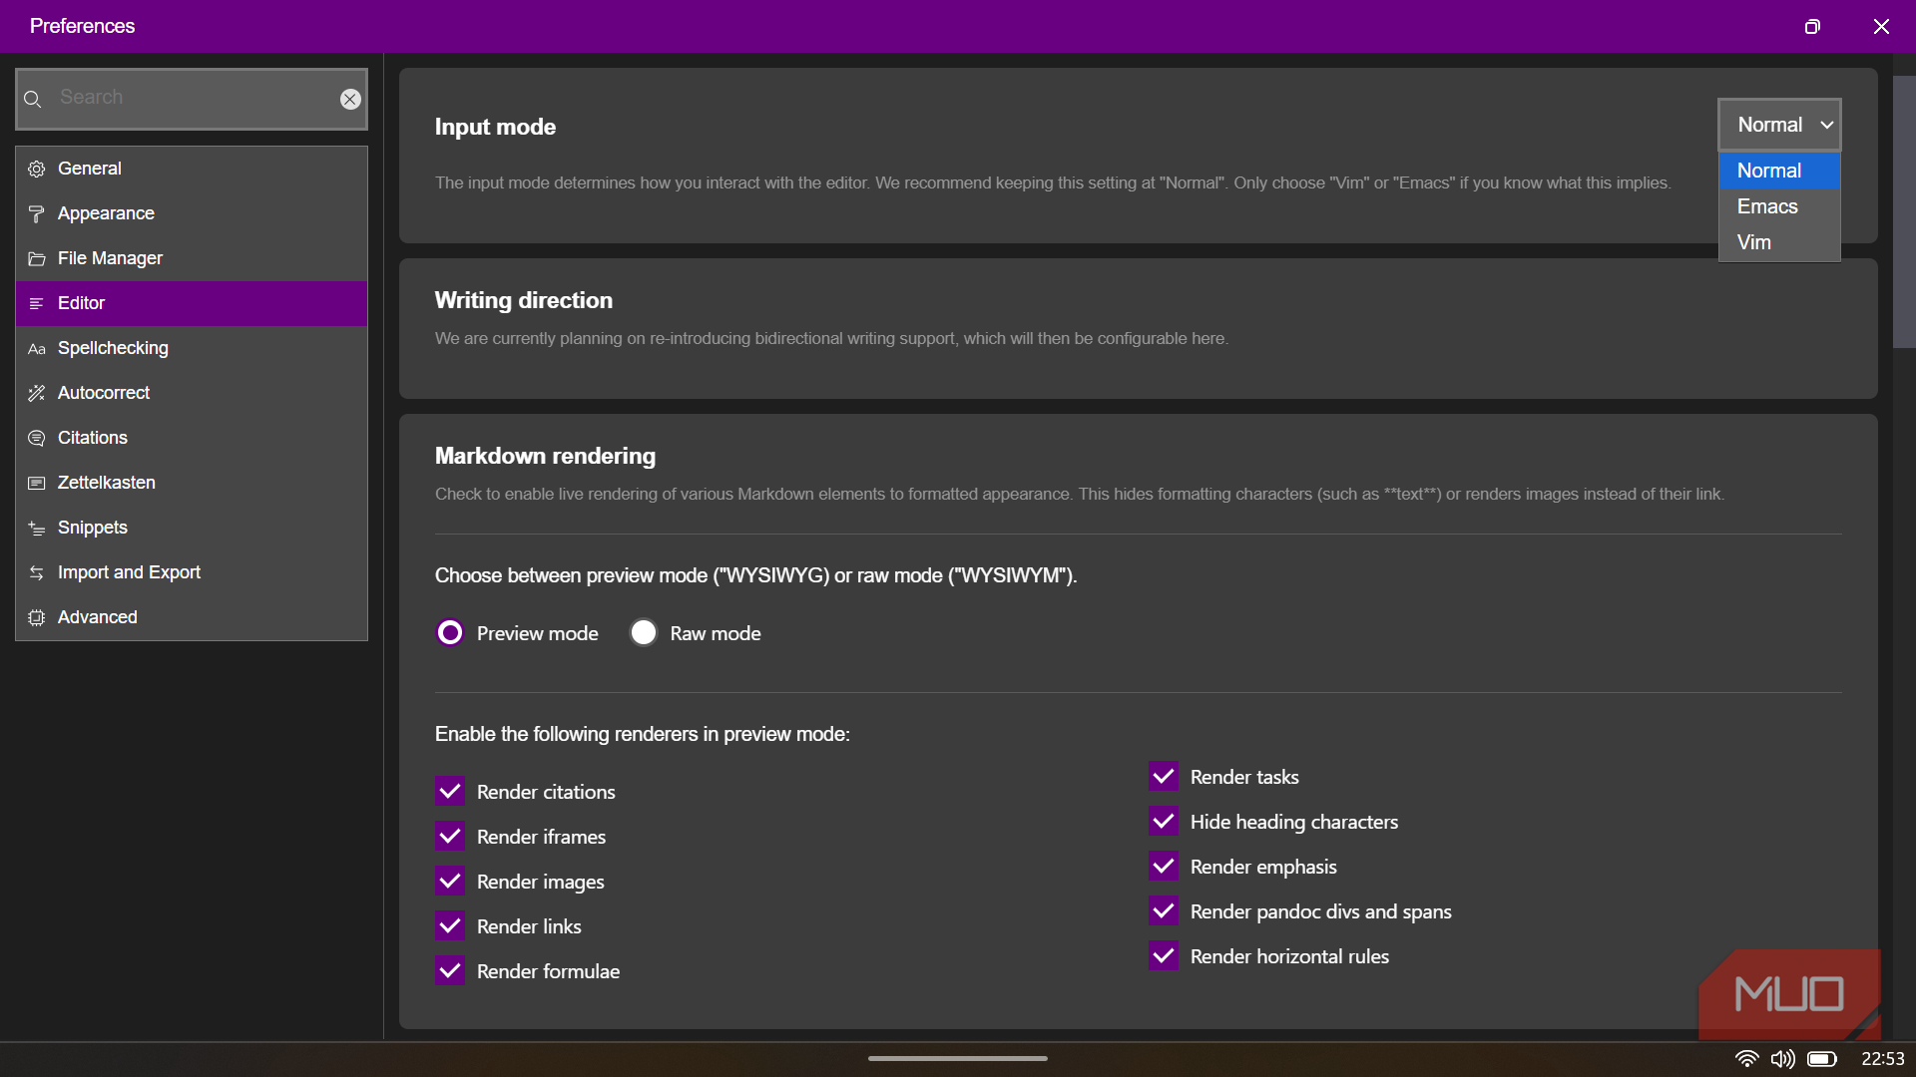Open the Zettelkasten settings section
This screenshot has width=1916, height=1077.
[x=192, y=483]
